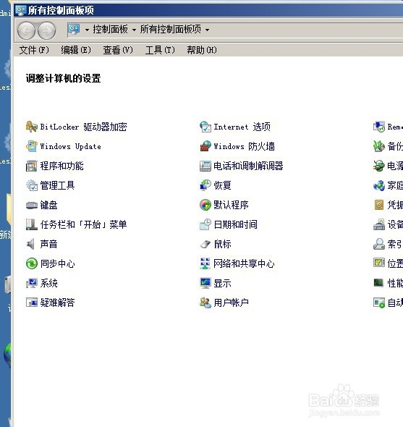The image size is (403, 427).
Task: Open the Windows 防火墙 link text
Action: point(244,146)
